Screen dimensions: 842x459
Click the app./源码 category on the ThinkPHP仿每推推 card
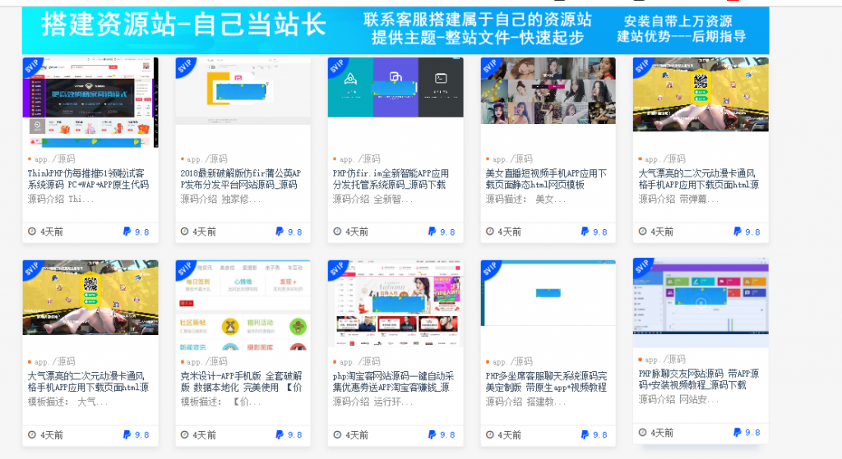click(54, 159)
